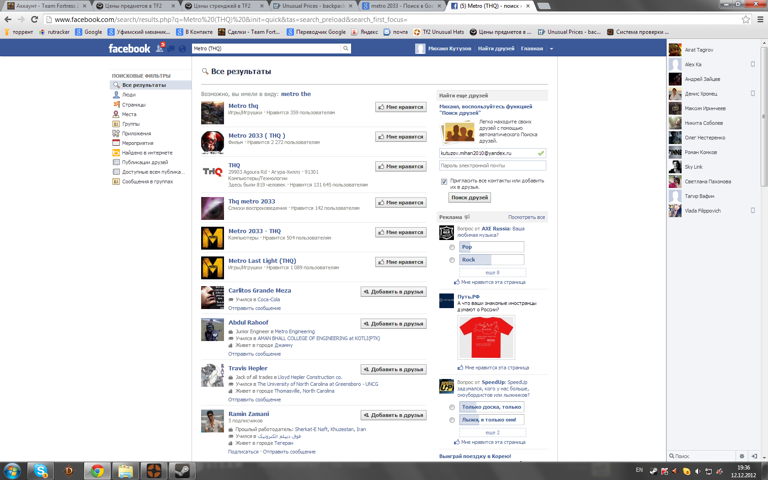Click the chat search field (Поиск)
Viewport: 768px width, 480px height.
[x=701, y=456]
